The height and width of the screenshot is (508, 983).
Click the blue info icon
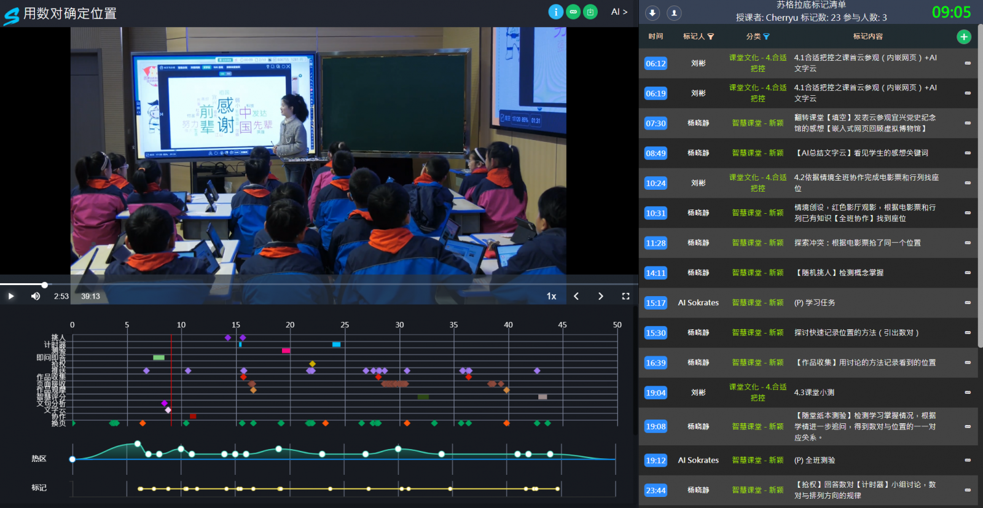[x=555, y=12]
